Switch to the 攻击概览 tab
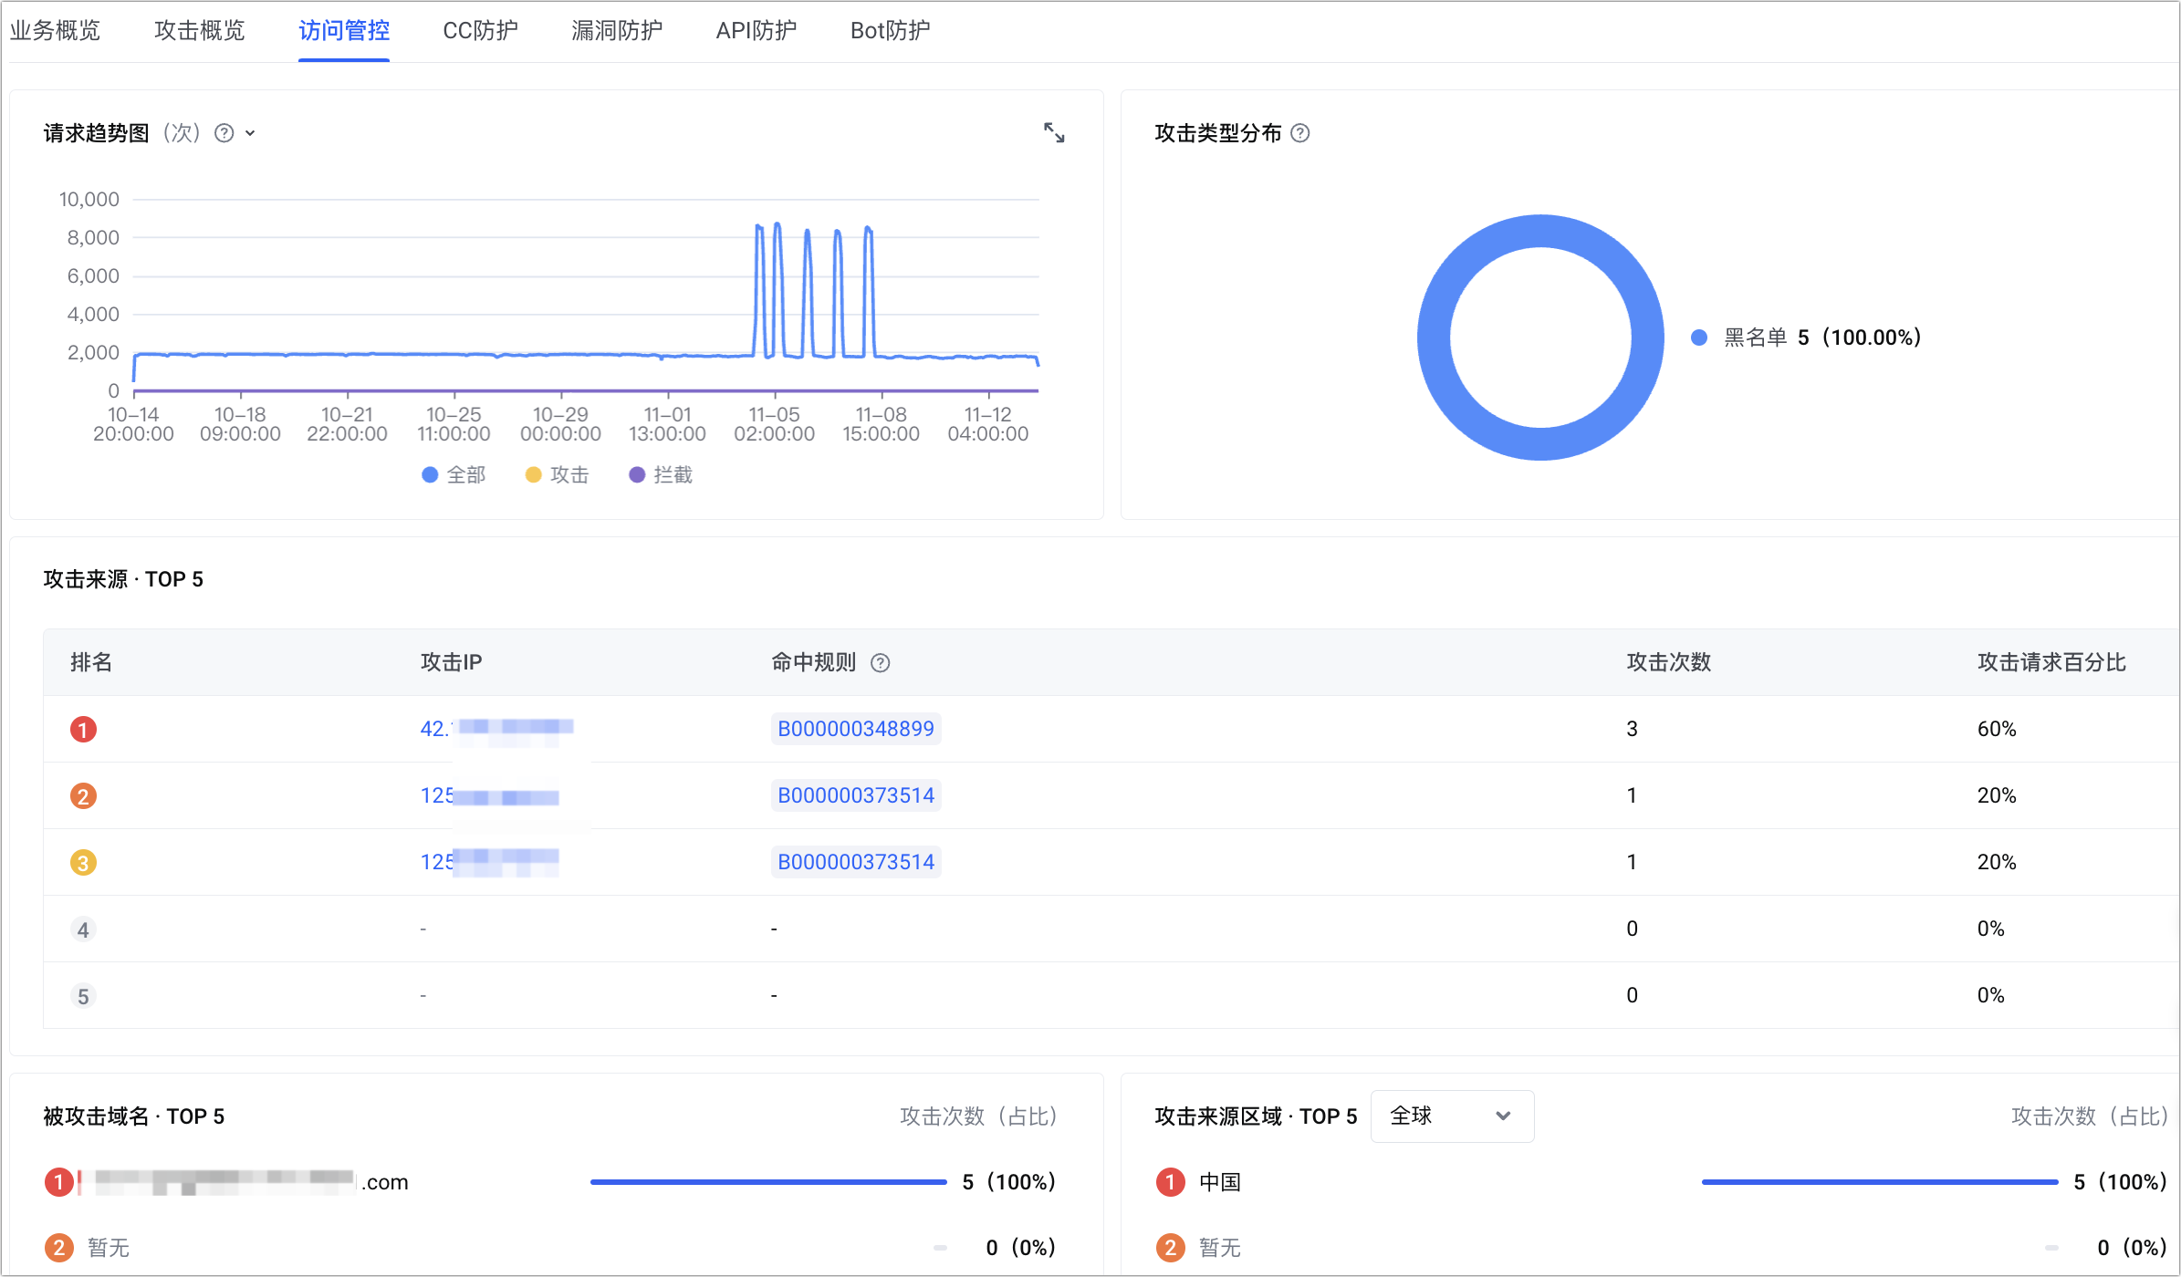This screenshot has height=1277, width=2181. pyautogui.click(x=200, y=30)
